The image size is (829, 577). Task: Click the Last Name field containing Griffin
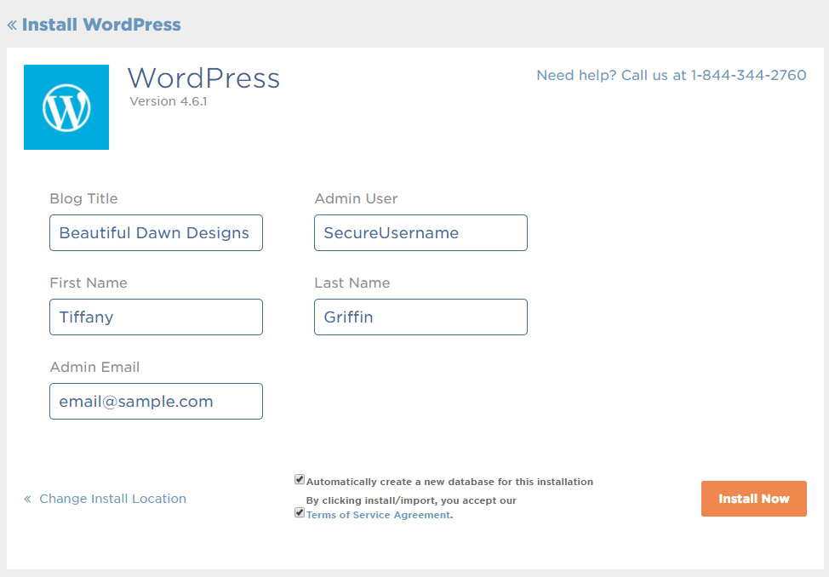click(x=420, y=317)
